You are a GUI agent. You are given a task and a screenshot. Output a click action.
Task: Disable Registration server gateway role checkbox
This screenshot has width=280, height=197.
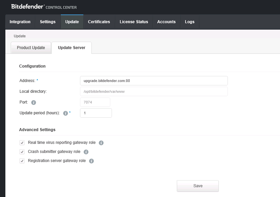point(22,161)
